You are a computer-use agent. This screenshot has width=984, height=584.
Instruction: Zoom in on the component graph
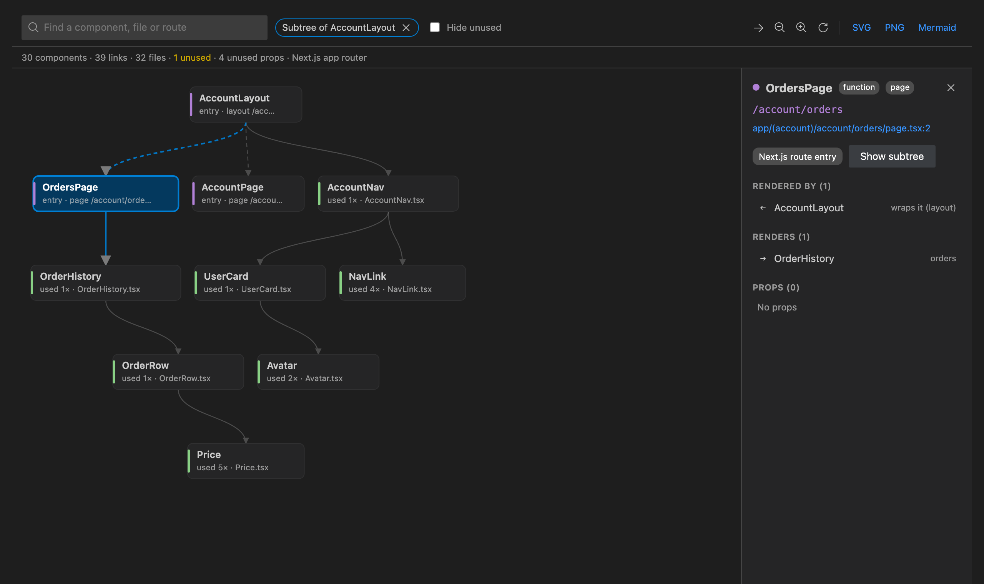[x=801, y=28]
